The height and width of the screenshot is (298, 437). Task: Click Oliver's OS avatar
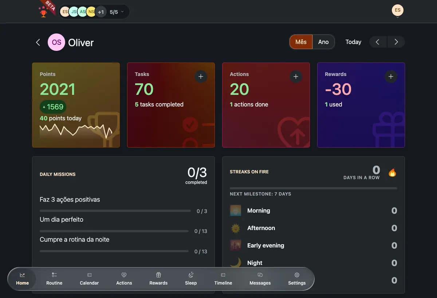point(56,43)
